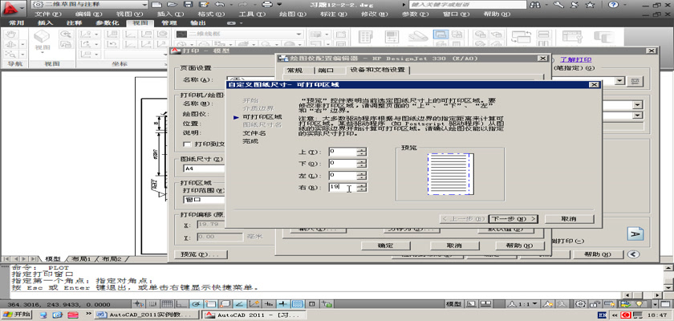Increase the 右 right margin spinner
The image size is (674, 321).
point(363,185)
